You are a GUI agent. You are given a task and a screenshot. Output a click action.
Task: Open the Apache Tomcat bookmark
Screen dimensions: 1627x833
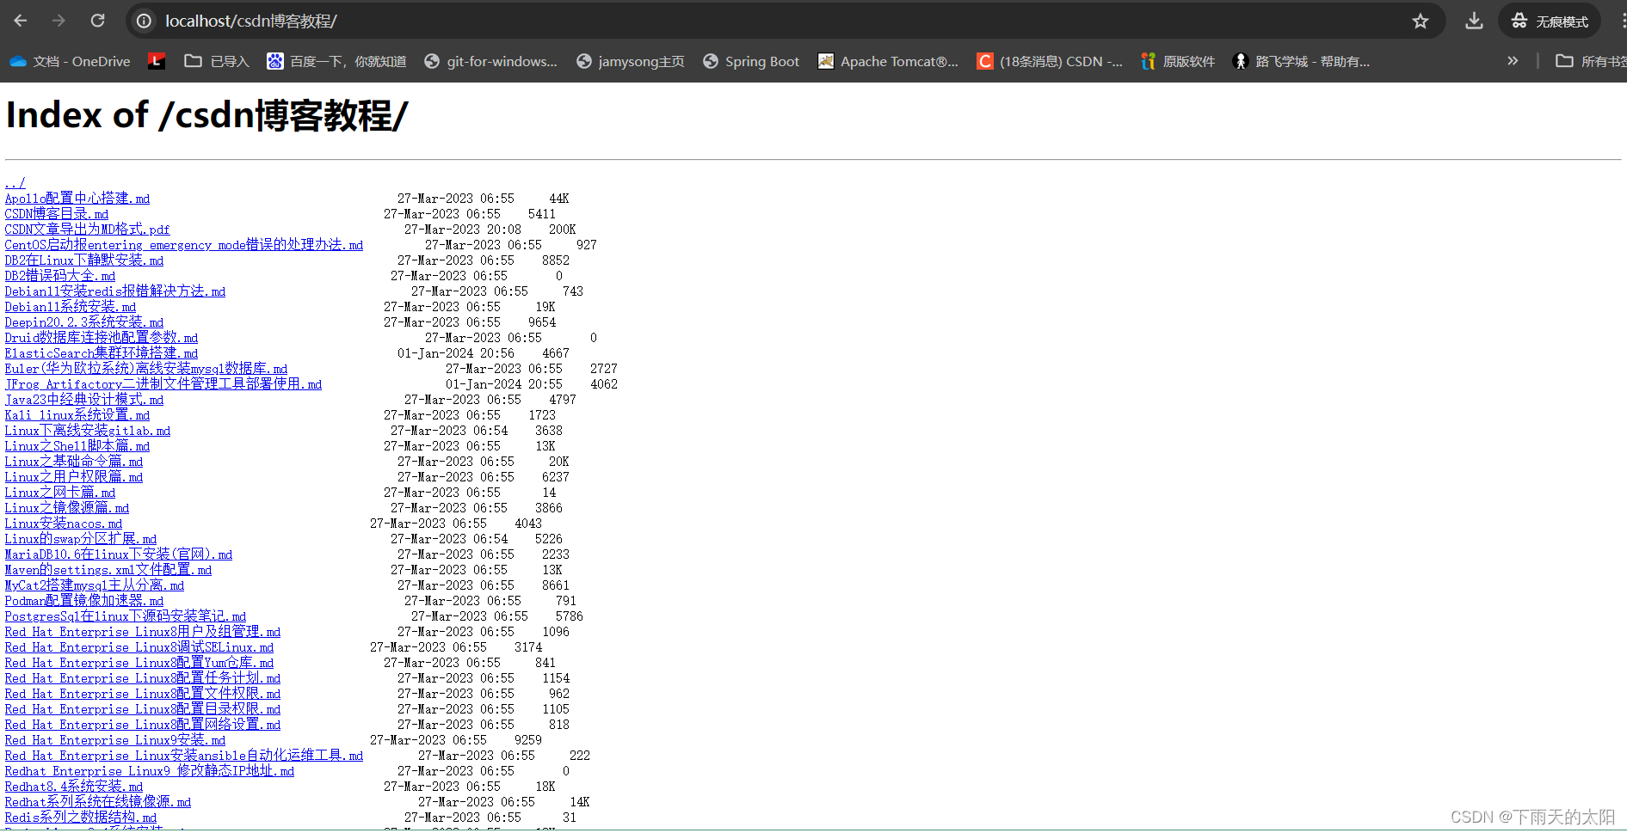(888, 61)
